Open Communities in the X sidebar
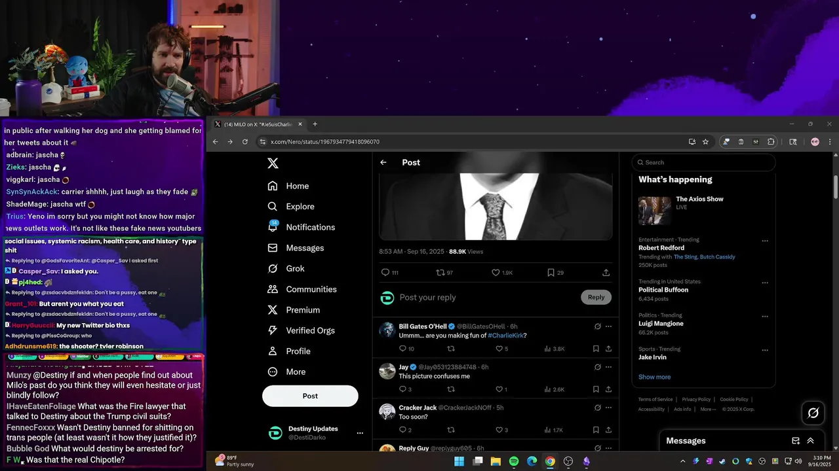This screenshot has height=471, width=839. click(x=302, y=289)
